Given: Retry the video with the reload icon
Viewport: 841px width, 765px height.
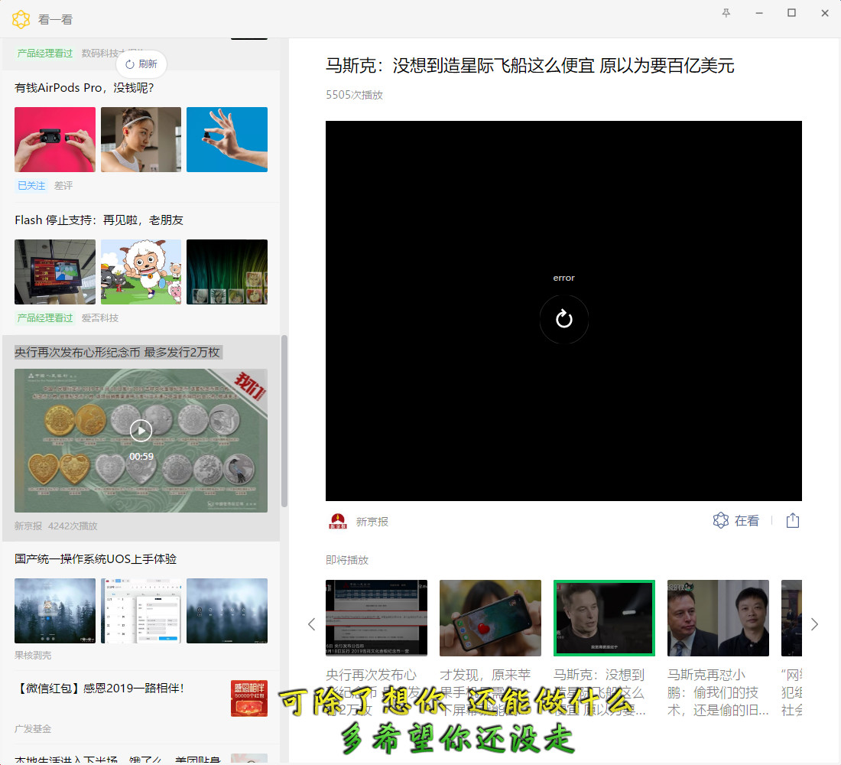Looking at the screenshot, I should [x=563, y=319].
